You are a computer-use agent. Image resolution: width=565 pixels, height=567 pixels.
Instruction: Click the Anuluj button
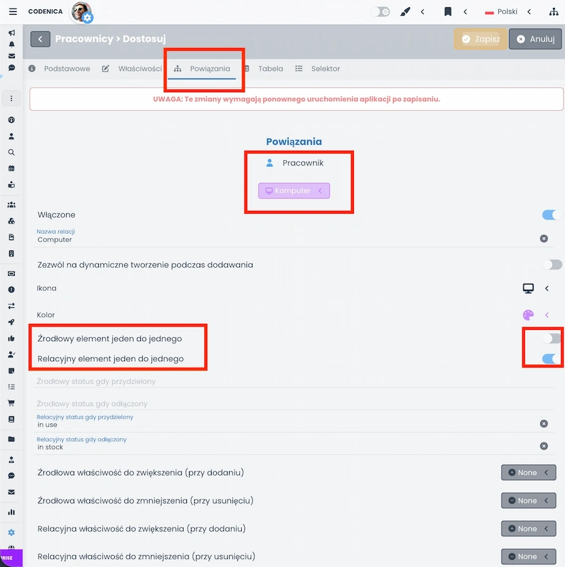(534, 39)
